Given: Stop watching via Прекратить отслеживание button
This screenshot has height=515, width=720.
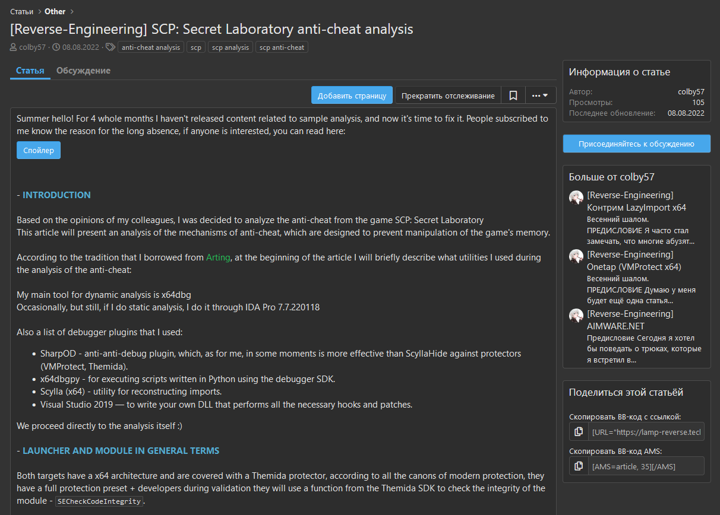Looking at the screenshot, I should click(448, 96).
